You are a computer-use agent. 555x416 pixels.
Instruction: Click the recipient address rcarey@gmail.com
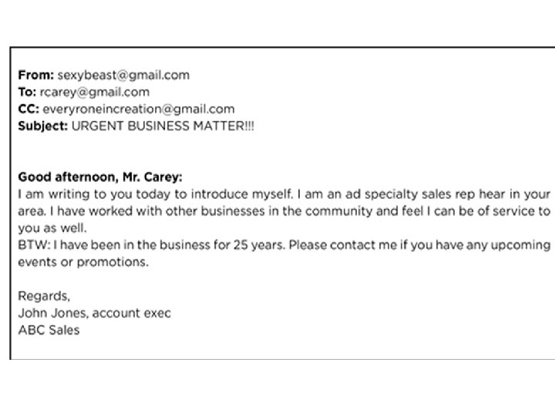95,92
